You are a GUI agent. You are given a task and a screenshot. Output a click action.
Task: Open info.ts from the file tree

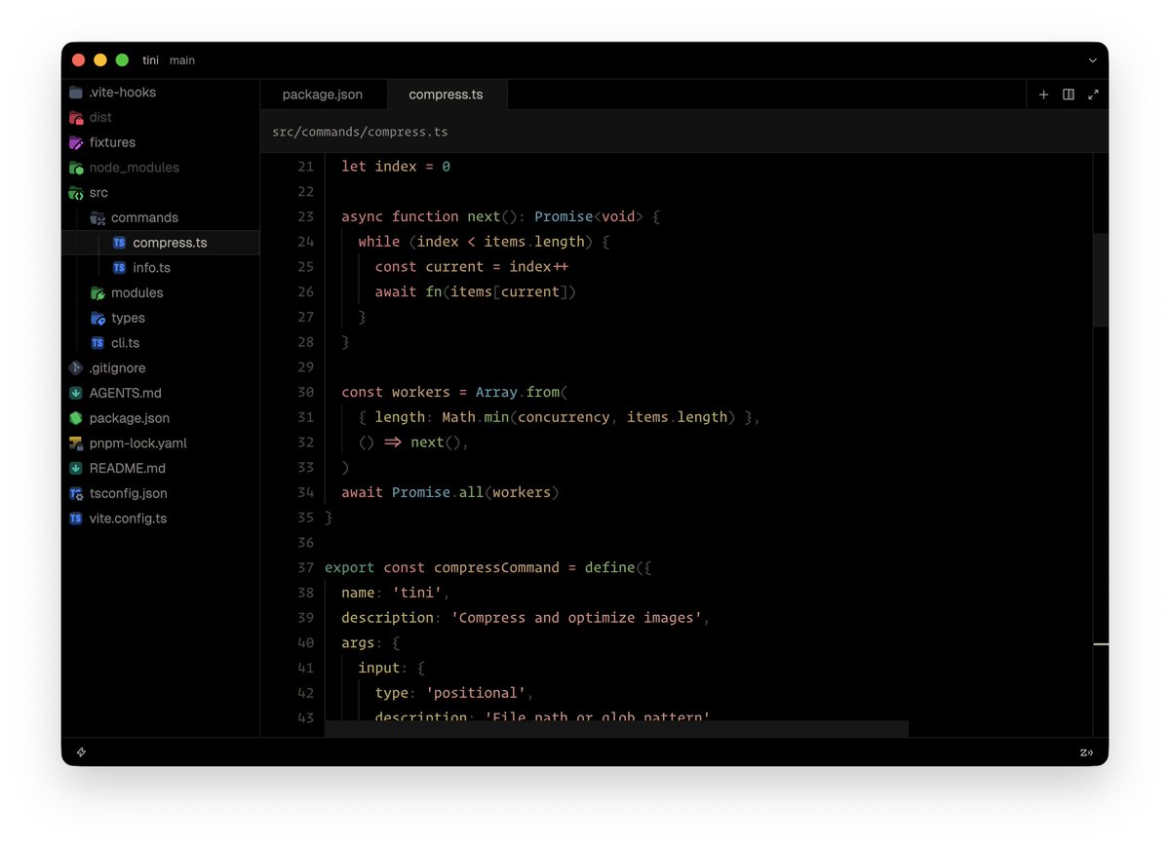tap(161, 268)
